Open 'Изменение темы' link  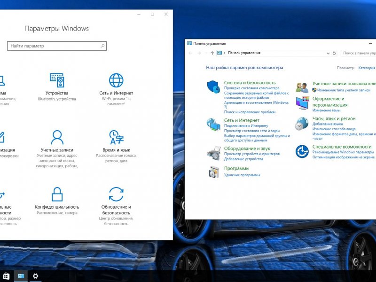tap(326, 110)
